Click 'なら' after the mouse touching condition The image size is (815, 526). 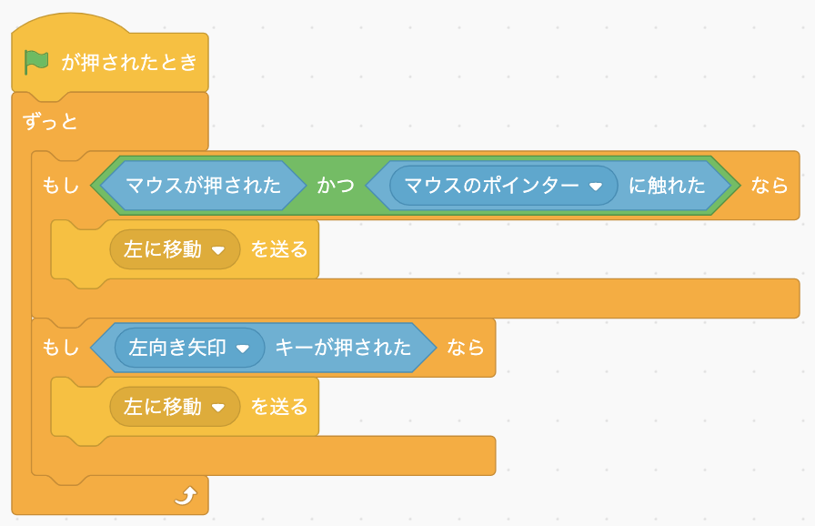(x=769, y=186)
